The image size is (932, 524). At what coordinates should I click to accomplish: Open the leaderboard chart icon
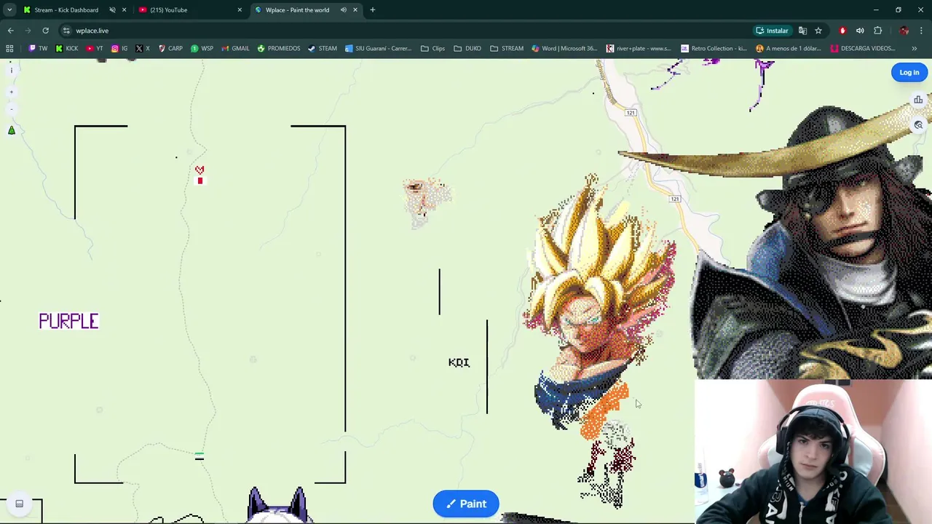click(918, 100)
